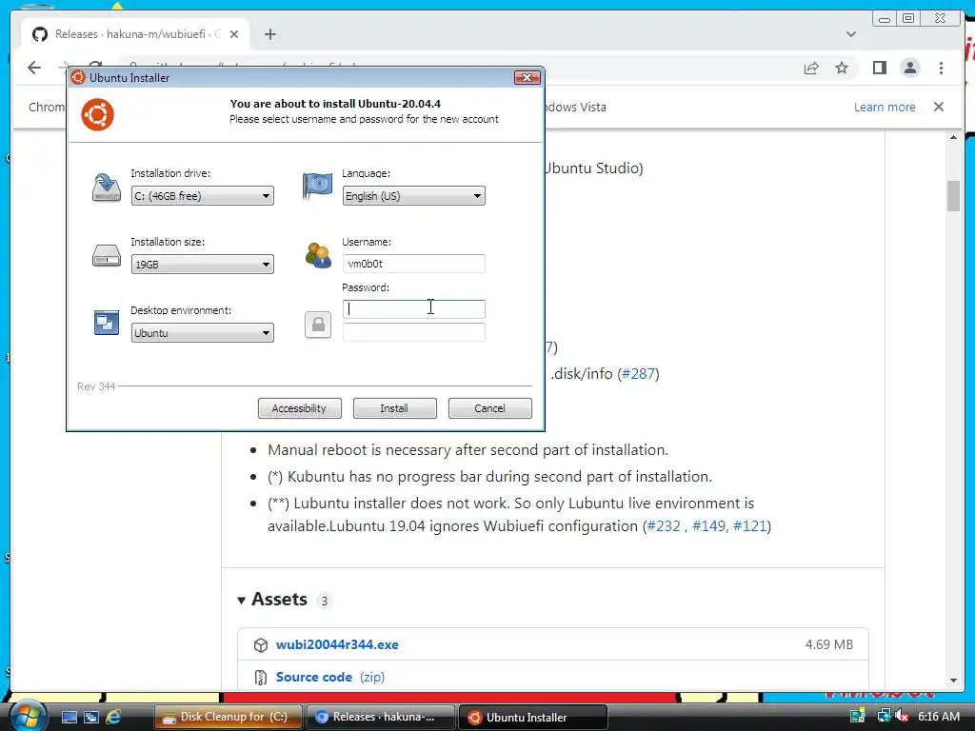Close the Releases browser tab
Image resolution: width=975 pixels, height=731 pixels.
click(234, 34)
